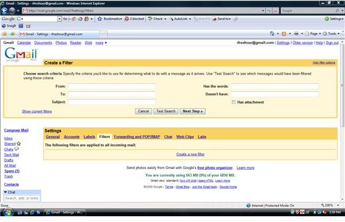
Task: Click the Doesn't have field
Action: click(275, 94)
